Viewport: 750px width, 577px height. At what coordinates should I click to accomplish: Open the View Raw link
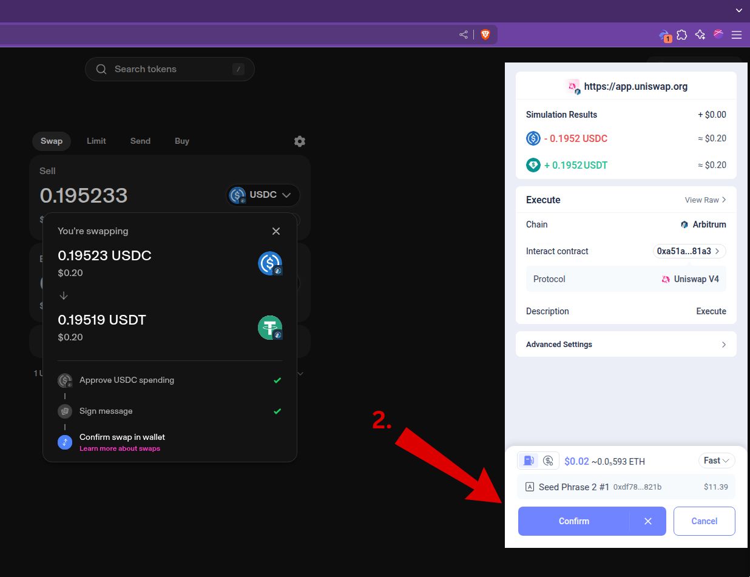tap(705, 200)
